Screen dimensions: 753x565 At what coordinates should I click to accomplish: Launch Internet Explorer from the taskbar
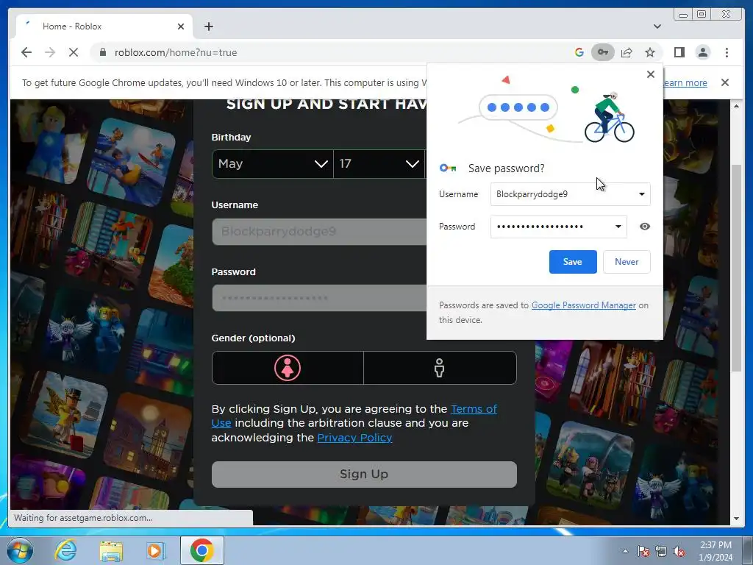(65, 550)
